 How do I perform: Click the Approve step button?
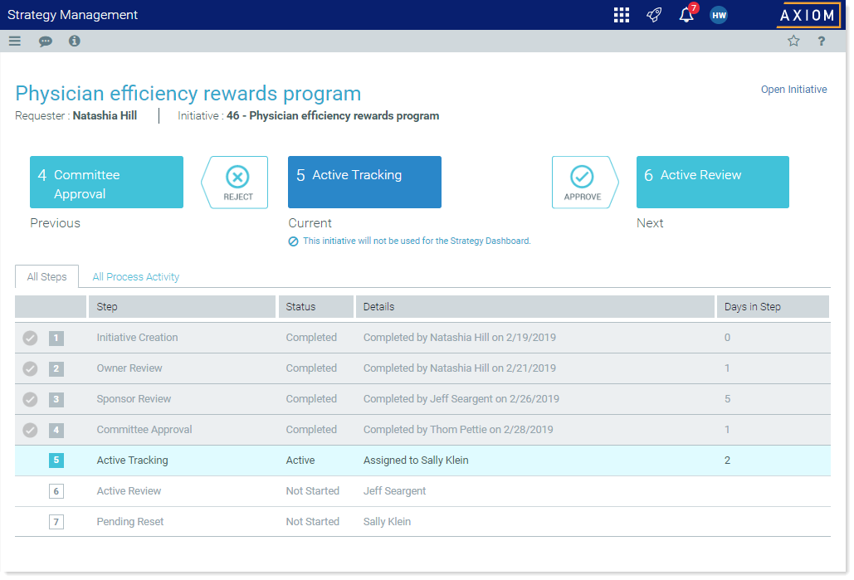[x=583, y=182]
